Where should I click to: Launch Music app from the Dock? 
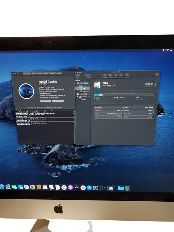point(64,188)
